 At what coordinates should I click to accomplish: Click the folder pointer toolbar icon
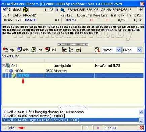pyautogui.click(x=78, y=50)
